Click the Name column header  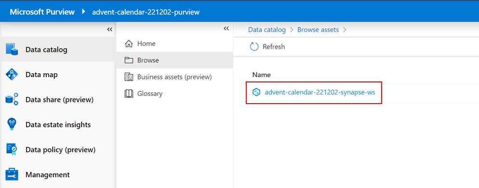pyautogui.click(x=262, y=75)
